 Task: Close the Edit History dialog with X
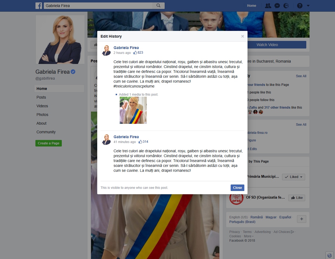point(242,36)
